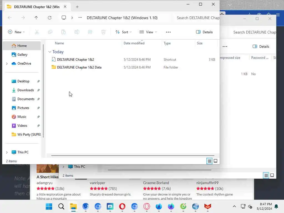284x213 pixels.
Task: Navigate up one folder level
Action: pos(36,17)
